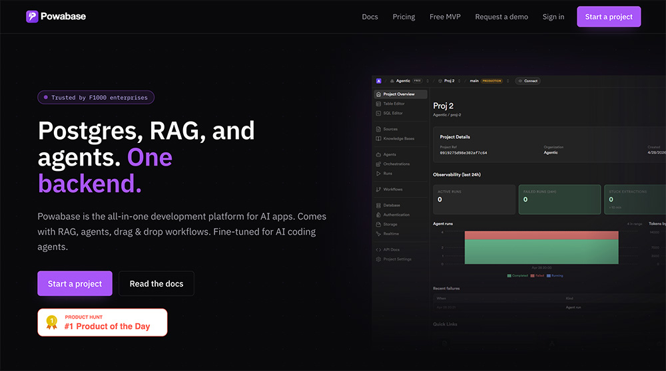Screen dimensions: 666x371
Task: Click the FAILED RUNS (24H) stat card
Action: click(560, 199)
